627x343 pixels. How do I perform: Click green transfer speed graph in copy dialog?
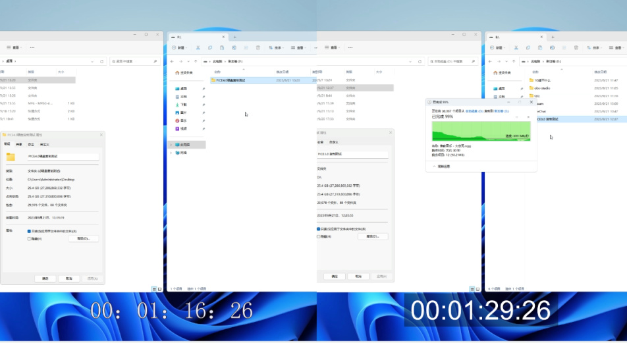(481, 130)
